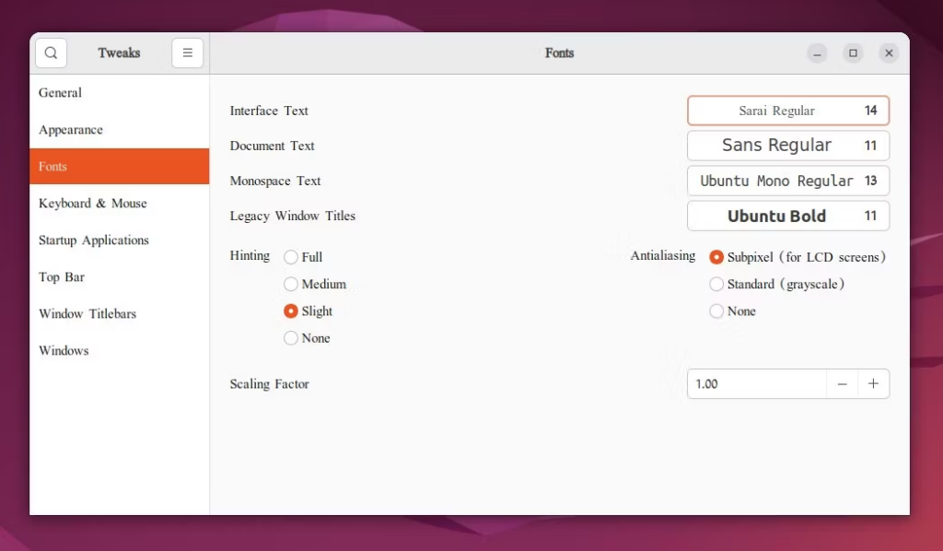Click the Antialiasing label

click(x=663, y=255)
